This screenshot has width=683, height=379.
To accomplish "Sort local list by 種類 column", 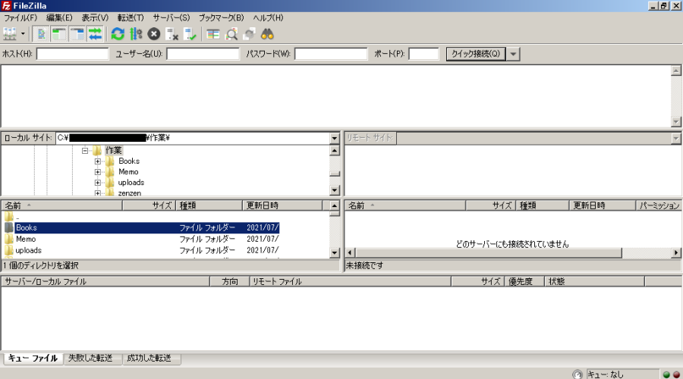I will 209,205.
